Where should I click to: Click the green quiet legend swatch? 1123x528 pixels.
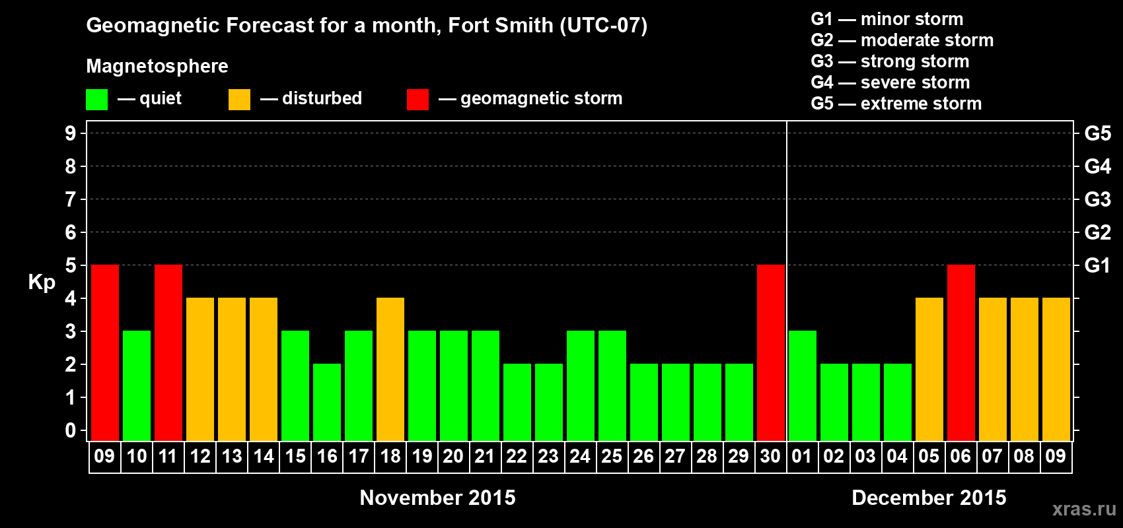point(96,100)
